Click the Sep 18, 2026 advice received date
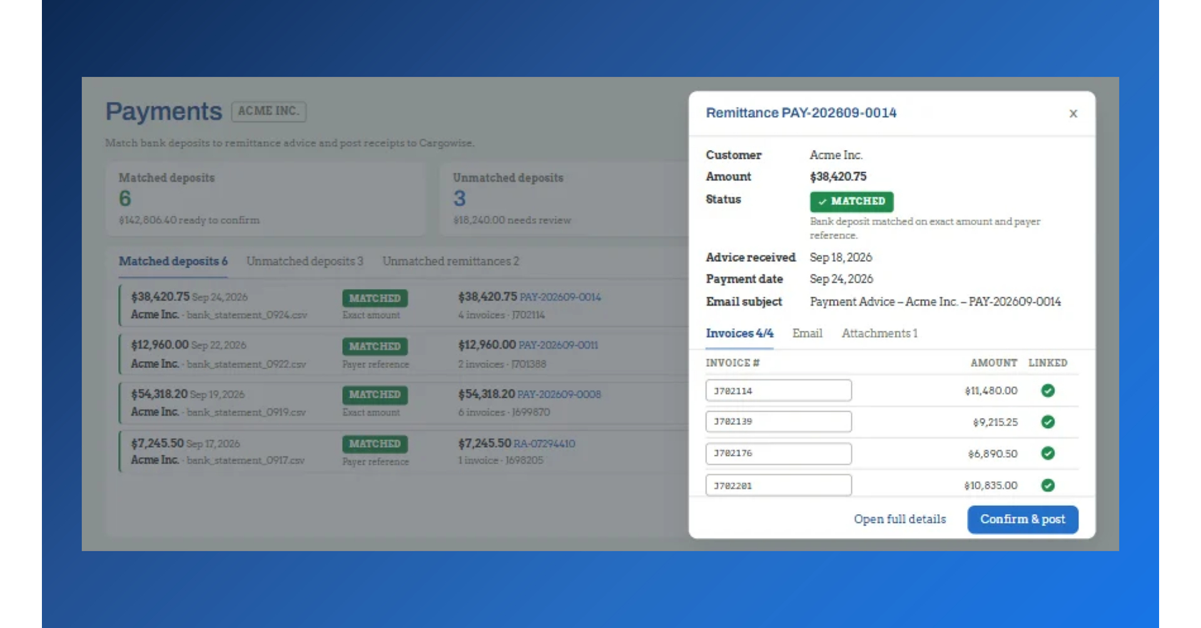Screen dimensions: 1201x628 841,257
